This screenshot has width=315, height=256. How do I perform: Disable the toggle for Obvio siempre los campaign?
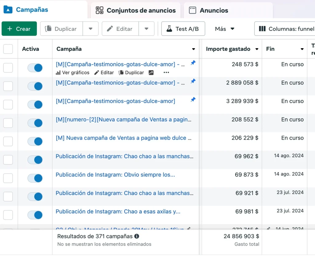click(35, 178)
